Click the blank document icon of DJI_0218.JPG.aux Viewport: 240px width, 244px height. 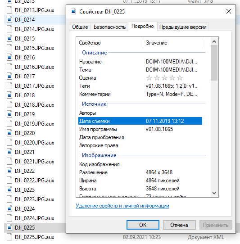(9, 105)
